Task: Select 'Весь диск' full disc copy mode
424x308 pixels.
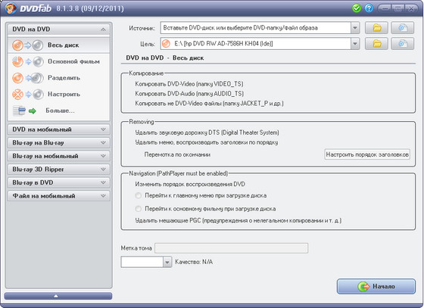Action: (59, 45)
